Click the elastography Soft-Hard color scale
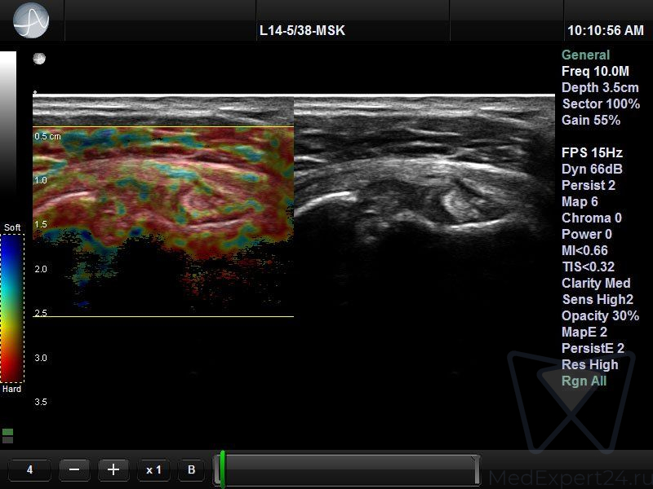The width and height of the screenshot is (653, 489). pyautogui.click(x=12, y=308)
